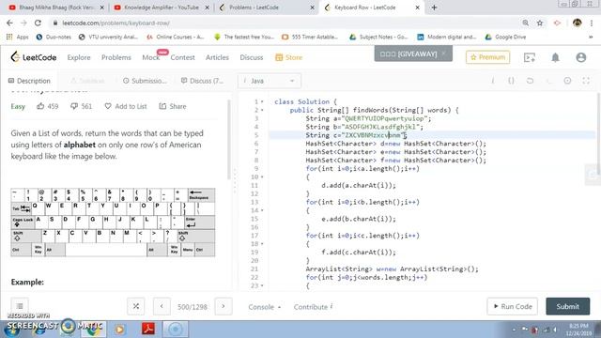Open the LeetCode user account icon
601x338 pixels.
tap(580, 57)
